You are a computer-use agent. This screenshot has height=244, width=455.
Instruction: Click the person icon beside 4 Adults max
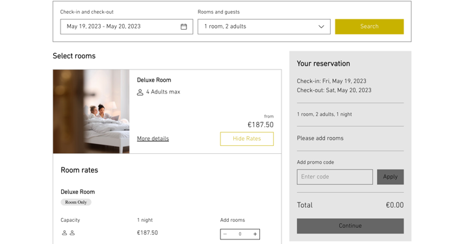pos(140,92)
